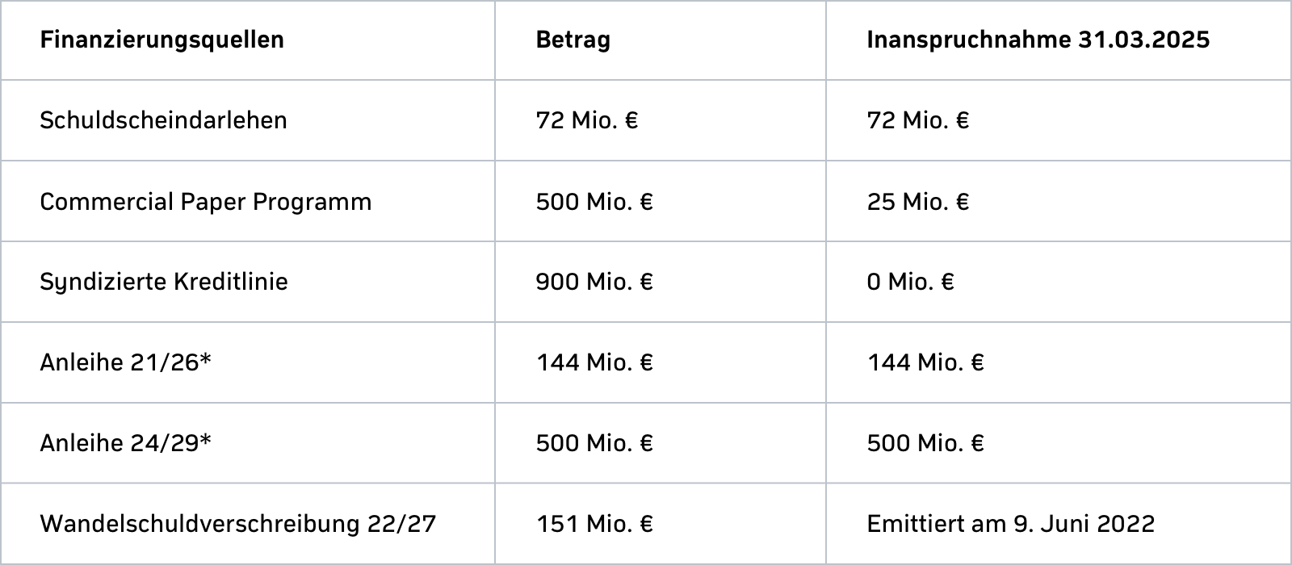Image resolution: width=1292 pixels, height=565 pixels.
Task: Select the 900 Mio. € cell
Action: click(594, 282)
